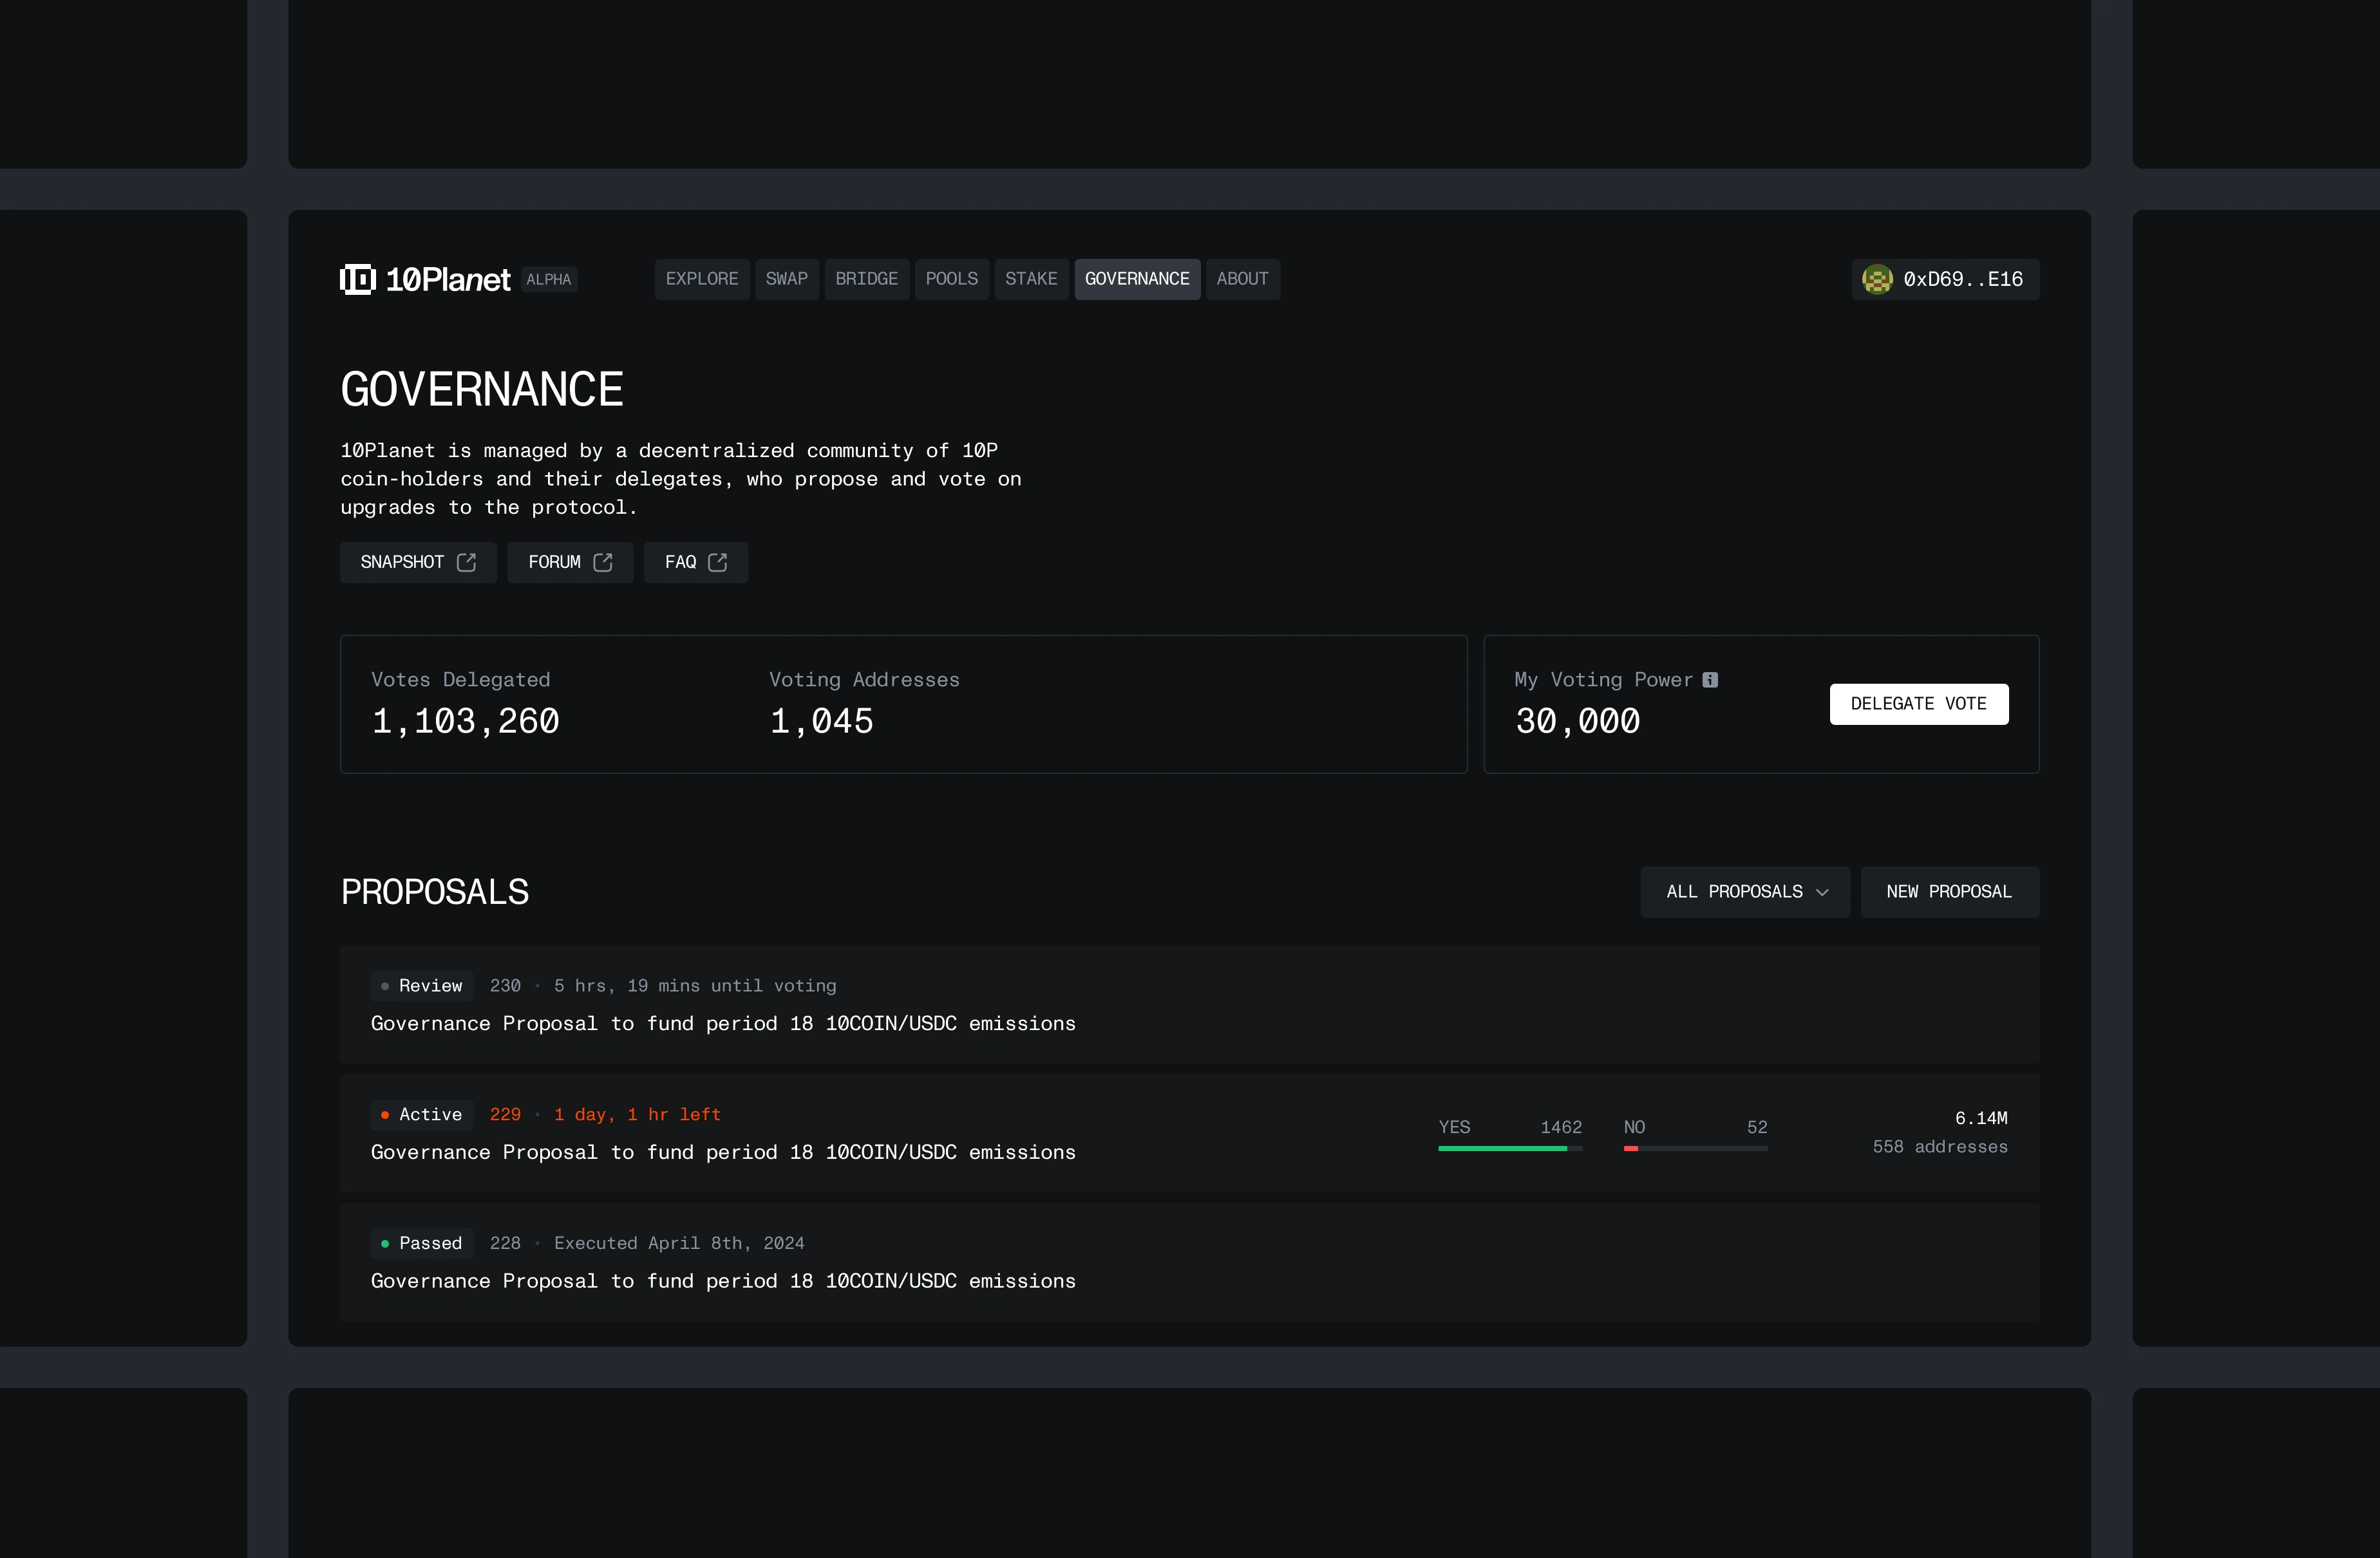Viewport: 2380px width, 1558px height.
Task: Click the Votes Delegated value 1,103,260
Action: point(465,722)
